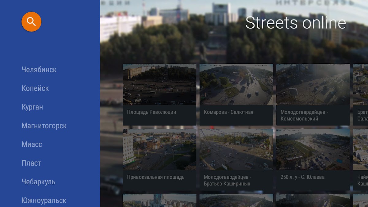
Task: Open the Курган city category
Action: [32, 107]
